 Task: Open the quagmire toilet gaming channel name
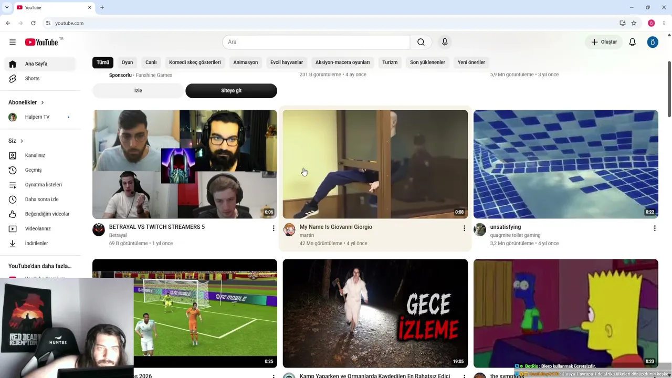516,235
